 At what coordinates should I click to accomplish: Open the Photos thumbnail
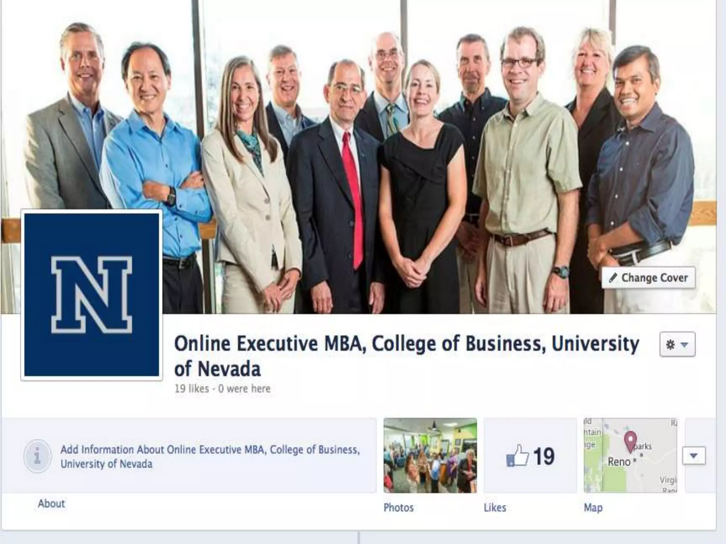coord(430,455)
